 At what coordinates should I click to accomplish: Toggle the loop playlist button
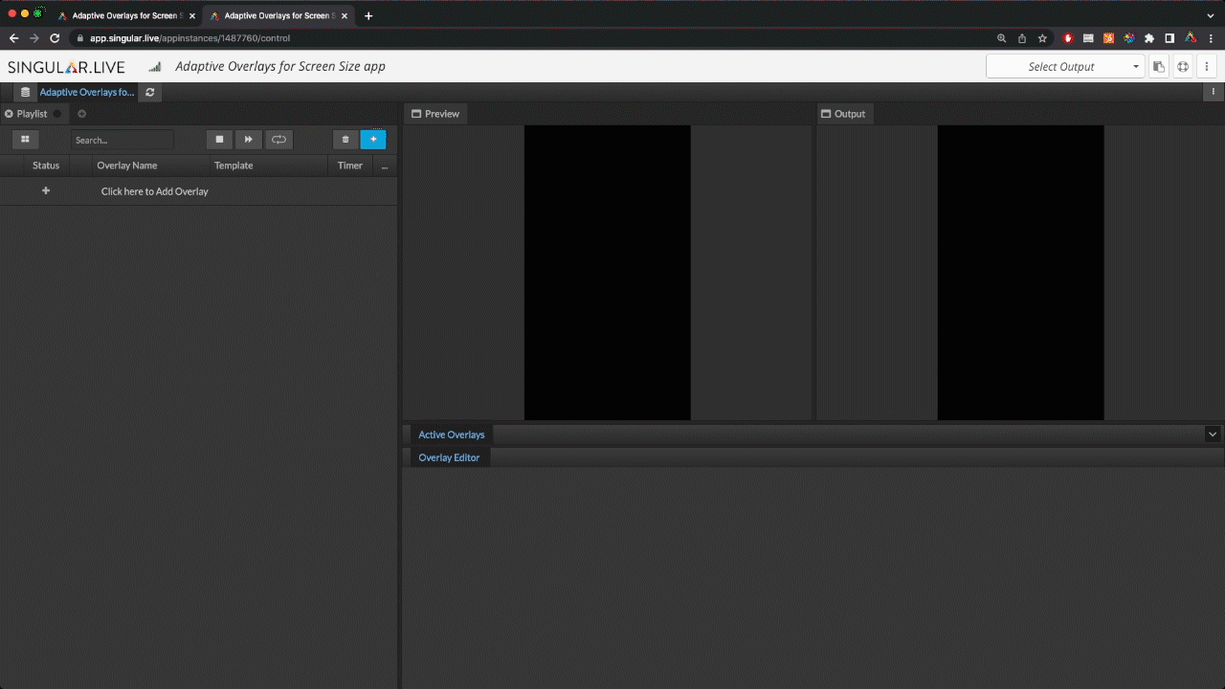(x=278, y=140)
